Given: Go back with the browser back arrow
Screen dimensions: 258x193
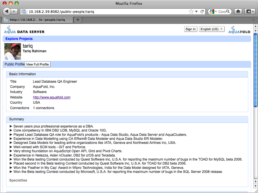Looking at the screenshot, I should pyautogui.click(x=7, y=11).
